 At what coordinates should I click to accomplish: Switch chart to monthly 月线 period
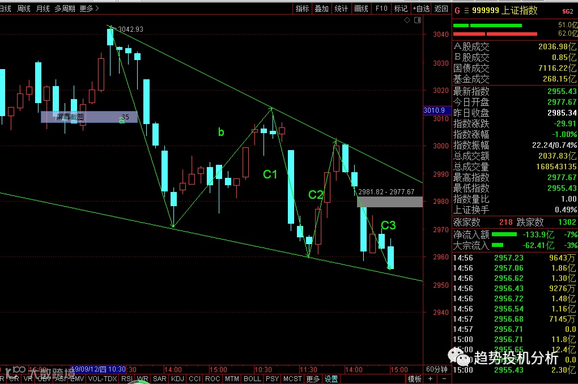click(x=42, y=8)
